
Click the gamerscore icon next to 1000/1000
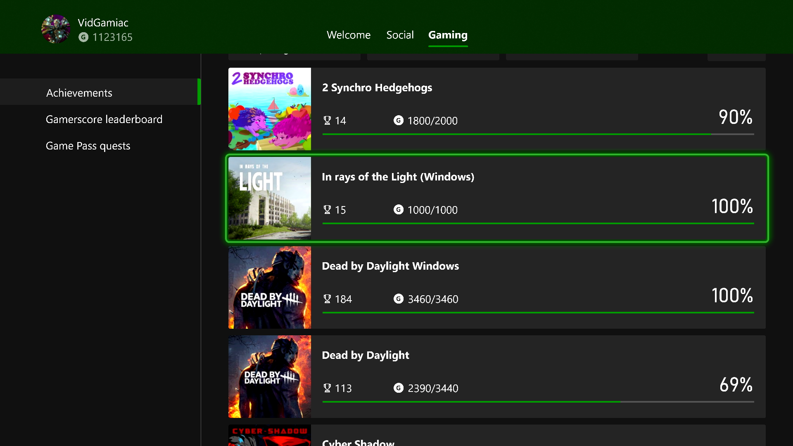[x=398, y=209]
